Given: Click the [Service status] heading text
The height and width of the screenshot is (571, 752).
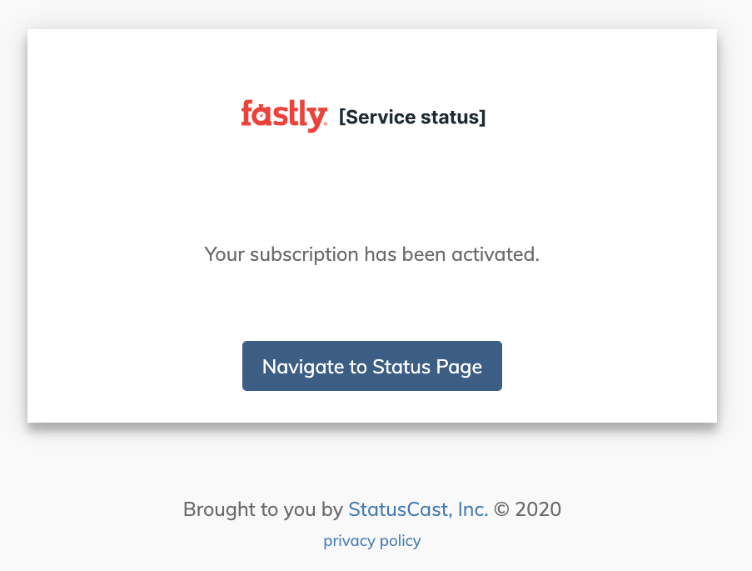Looking at the screenshot, I should click(412, 118).
